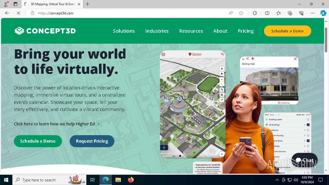The image size is (329, 185).
Task: Expand the Academics category chevron
Action: coord(305,130)
